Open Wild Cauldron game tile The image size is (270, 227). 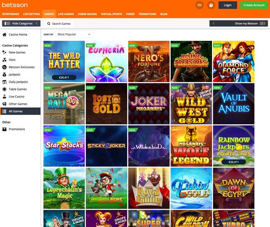(191, 218)
